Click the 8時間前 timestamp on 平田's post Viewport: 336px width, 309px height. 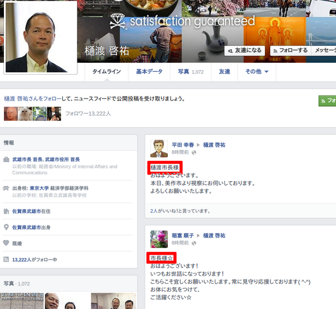(x=180, y=153)
